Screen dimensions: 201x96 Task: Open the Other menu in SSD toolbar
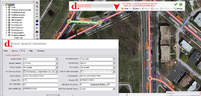click(x=126, y=9)
